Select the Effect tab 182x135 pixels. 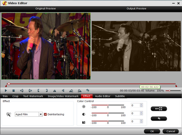(x=87, y=96)
